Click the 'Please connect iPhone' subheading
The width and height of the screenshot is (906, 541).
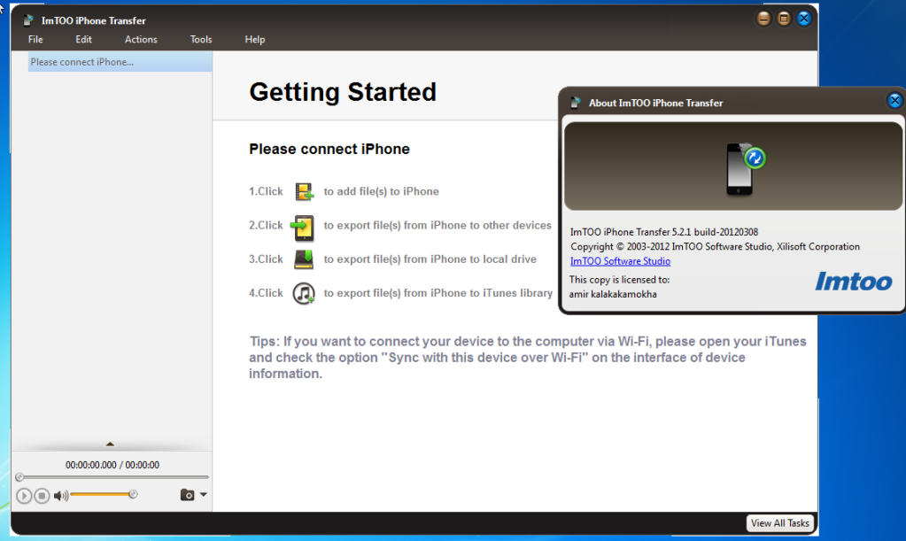click(x=329, y=149)
